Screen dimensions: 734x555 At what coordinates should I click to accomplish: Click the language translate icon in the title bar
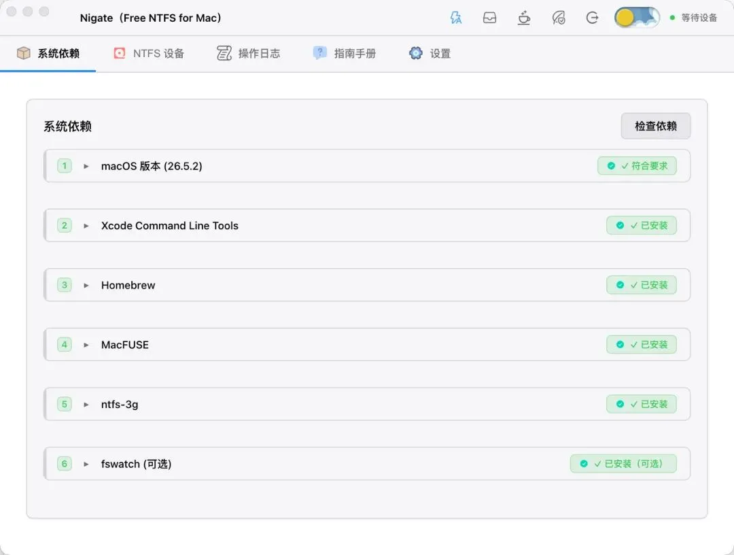[456, 18]
